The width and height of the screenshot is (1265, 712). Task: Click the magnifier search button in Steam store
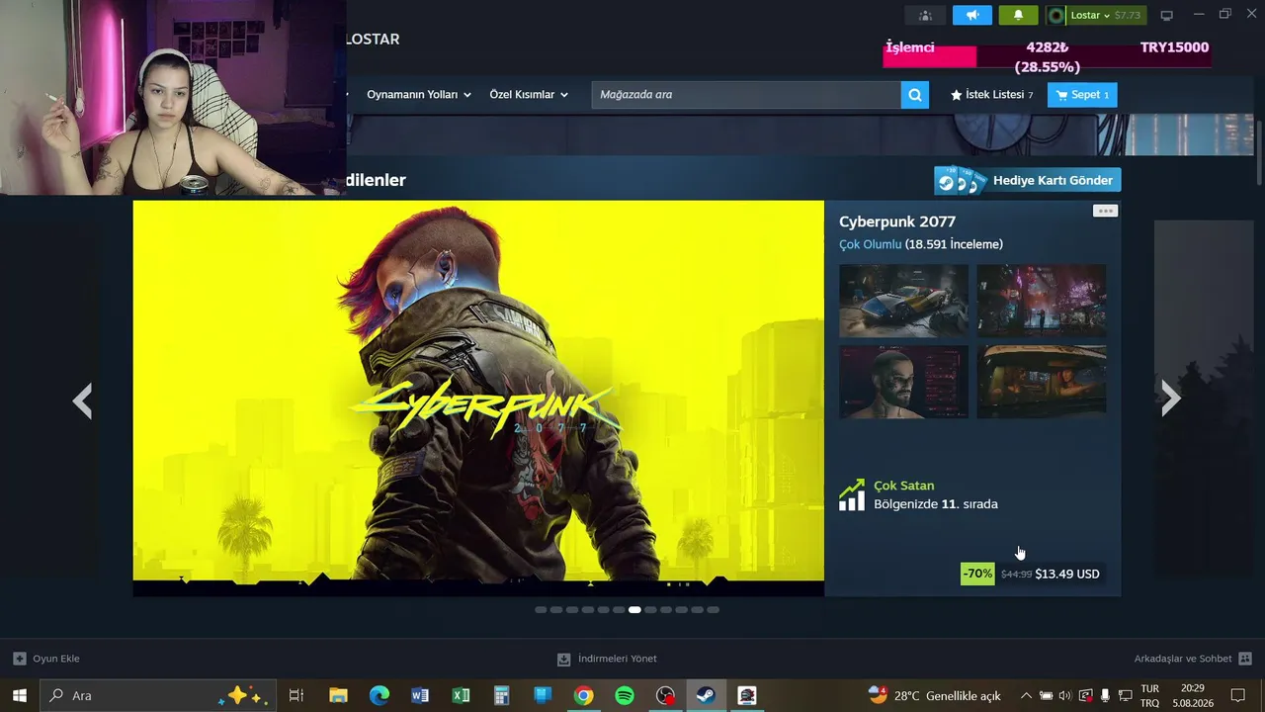point(915,95)
